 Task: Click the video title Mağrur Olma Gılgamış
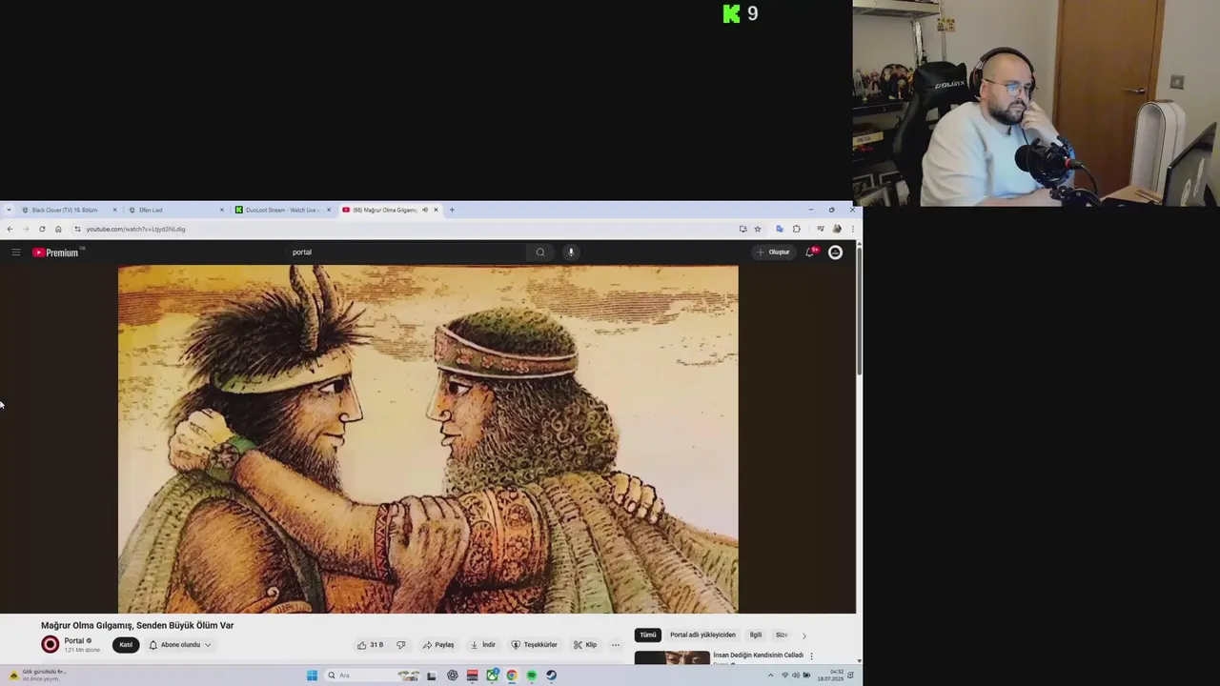coord(137,626)
